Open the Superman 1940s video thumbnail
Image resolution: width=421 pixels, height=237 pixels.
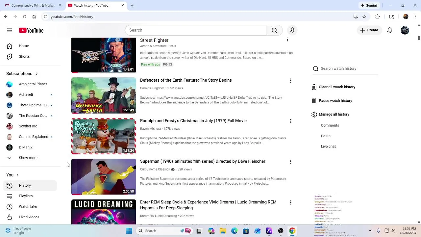click(x=104, y=177)
